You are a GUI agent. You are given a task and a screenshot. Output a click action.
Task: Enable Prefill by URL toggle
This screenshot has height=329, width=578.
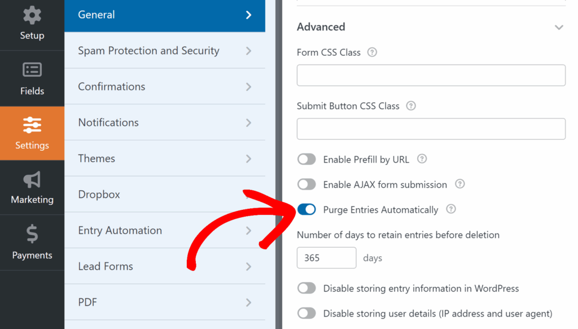(x=306, y=160)
